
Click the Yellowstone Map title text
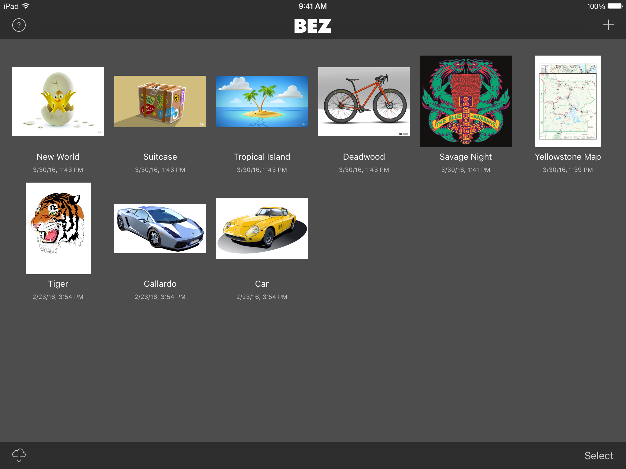click(568, 157)
